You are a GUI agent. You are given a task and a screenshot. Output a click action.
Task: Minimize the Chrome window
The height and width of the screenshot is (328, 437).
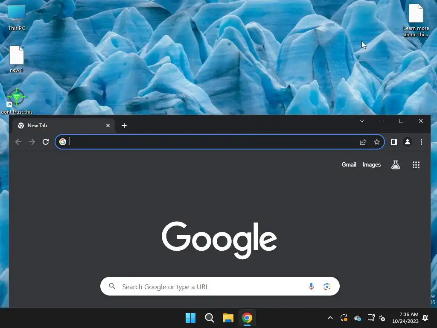[382, 121]
